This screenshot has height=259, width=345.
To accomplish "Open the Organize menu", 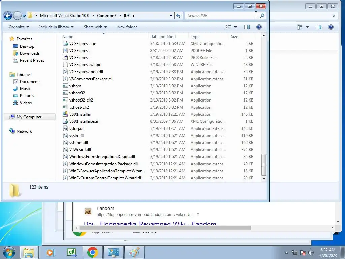I will [x=19, y=27].
